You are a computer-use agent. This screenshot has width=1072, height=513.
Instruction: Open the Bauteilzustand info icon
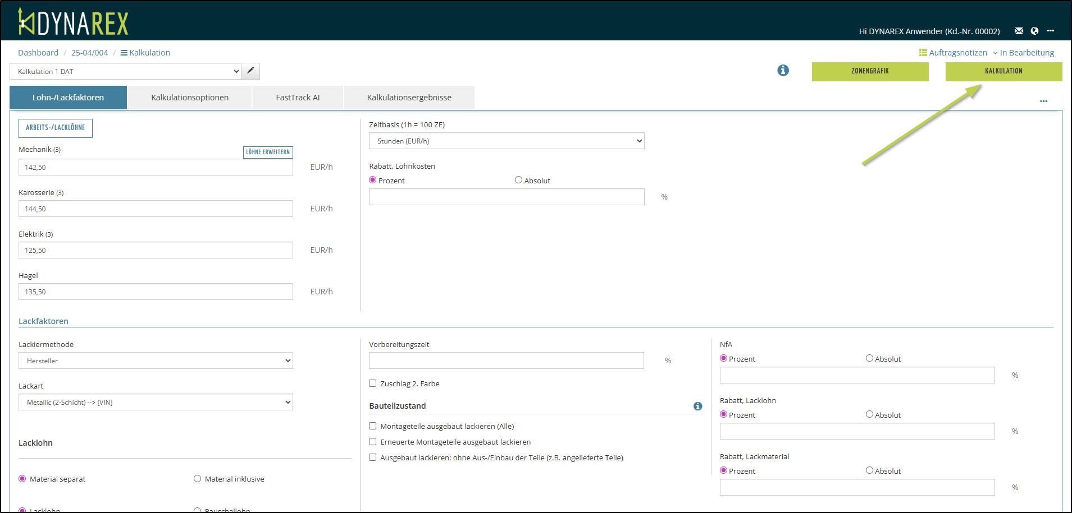point(697,406)
